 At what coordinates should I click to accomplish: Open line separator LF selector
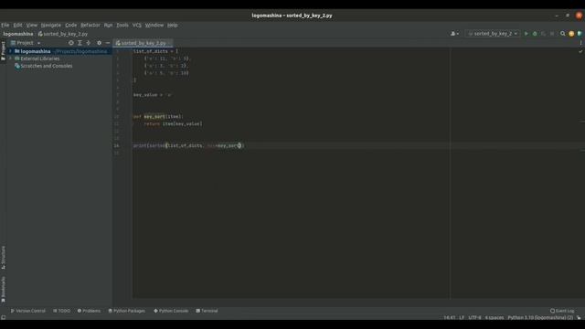click(x=462, y=318)
